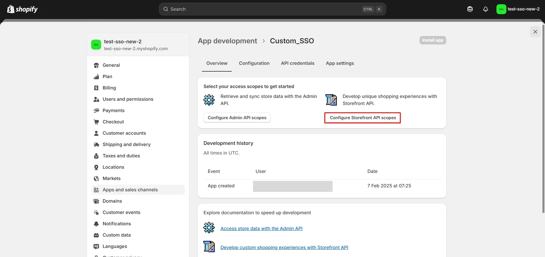Switch to the Configuration tab
545x257 pixels.
tap(254, 63)
